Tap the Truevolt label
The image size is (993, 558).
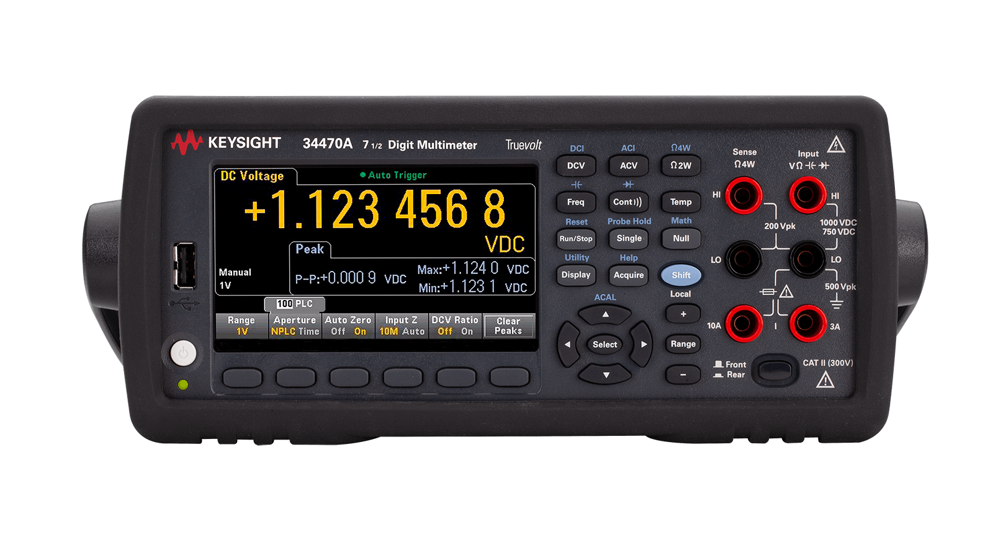(x=523, y=145)
